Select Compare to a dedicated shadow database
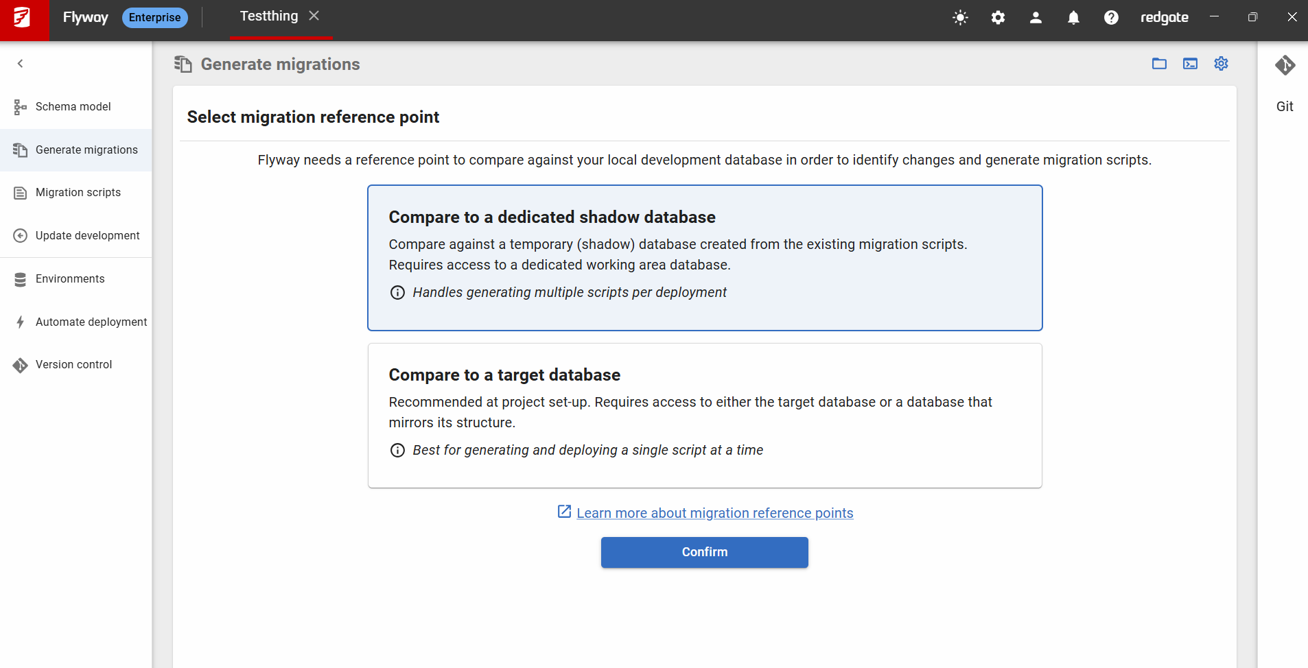This screenshot has height=668, width=1308. [x=705, y=258]
